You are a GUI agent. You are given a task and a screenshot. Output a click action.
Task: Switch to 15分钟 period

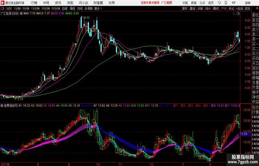(x=35, y=9)
